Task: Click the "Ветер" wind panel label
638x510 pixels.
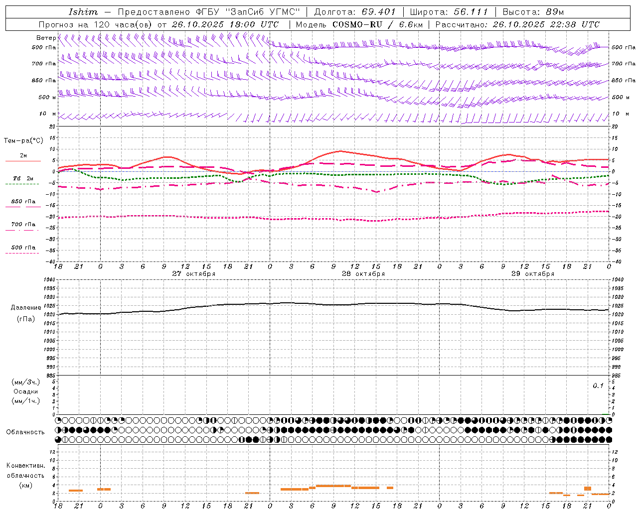Action: click(x=46, y=38)
